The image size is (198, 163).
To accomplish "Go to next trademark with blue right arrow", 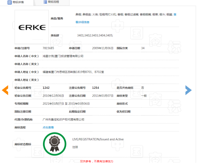I will pos(188,90).
